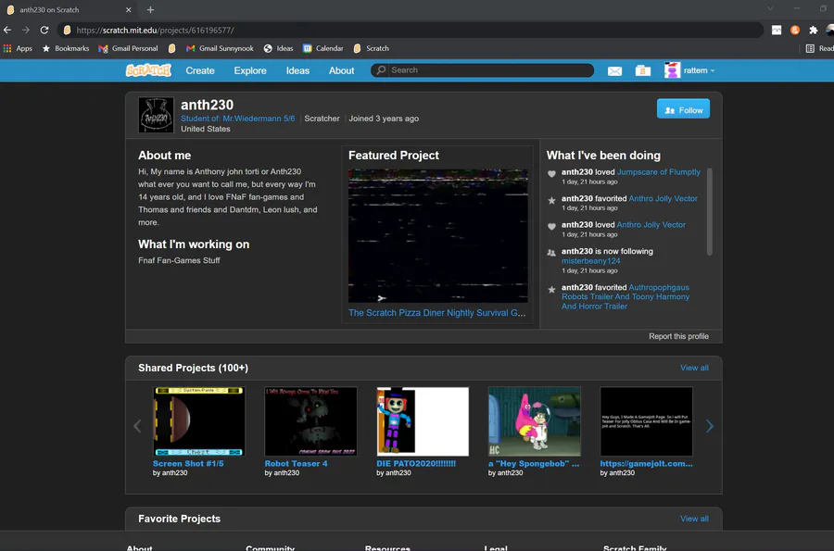Screen dimensions: 834x551
Task: Open gamejolt.com project thumbnail
Action: point(646,421)
